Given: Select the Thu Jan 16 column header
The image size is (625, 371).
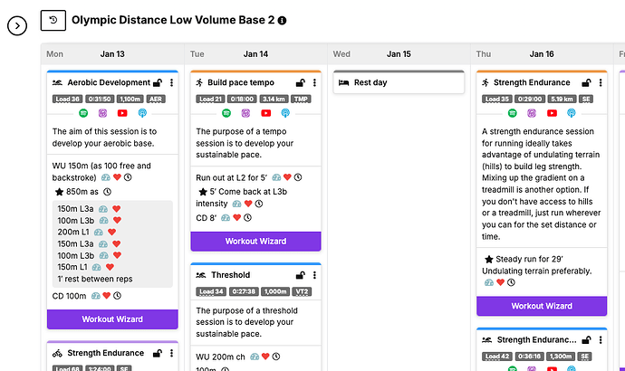Looking at the screenshot, I should point(541,53).
